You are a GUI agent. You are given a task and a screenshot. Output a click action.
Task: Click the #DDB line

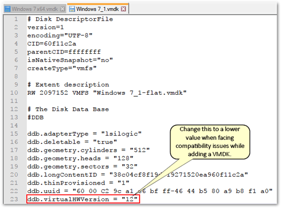(36, 117)
